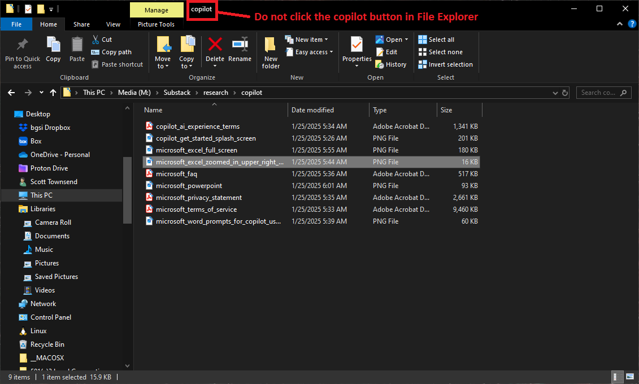Click the Manage contextual tab
The width and height of the screenshot is (639, 384).
pos(157,10)
